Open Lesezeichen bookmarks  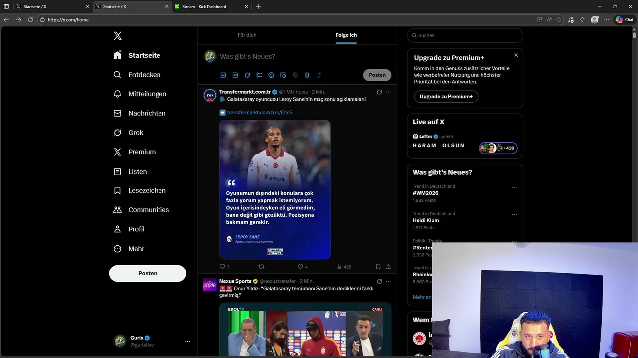(x=140, y=190)
